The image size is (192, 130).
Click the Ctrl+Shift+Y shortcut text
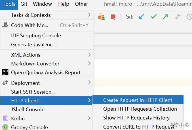[x=74, y=25]
